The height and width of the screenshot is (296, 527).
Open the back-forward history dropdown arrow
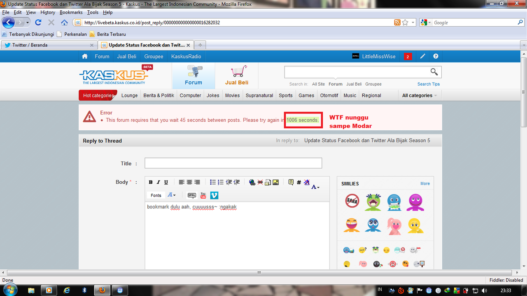[28, 23]
